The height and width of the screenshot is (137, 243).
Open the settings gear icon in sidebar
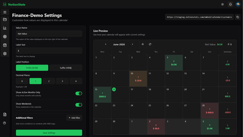point(5,54)
